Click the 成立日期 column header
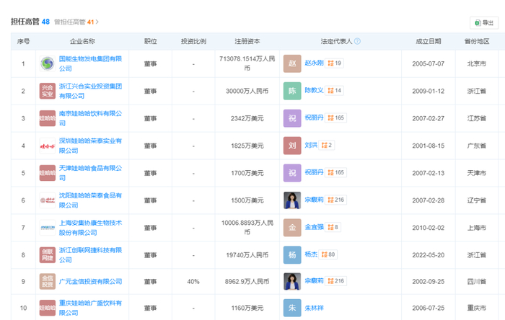Viewport: 505px width, 320px height. pyautogui.click(x=417, y=42)
